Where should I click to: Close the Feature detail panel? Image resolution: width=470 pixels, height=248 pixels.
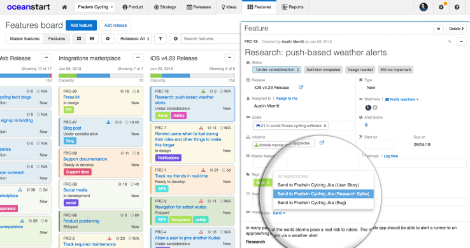coord(438,29)
